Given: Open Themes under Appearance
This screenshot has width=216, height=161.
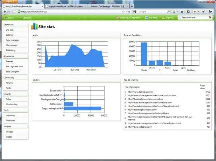Looking at the screenshot, I should pyautogui.click(x=16, y=61).
